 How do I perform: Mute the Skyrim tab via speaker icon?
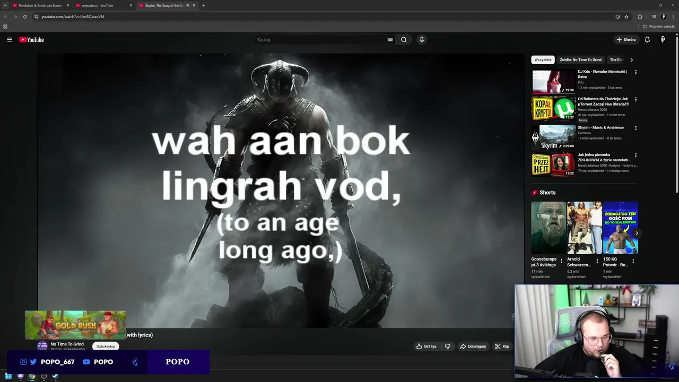click(x=187, y=5)
